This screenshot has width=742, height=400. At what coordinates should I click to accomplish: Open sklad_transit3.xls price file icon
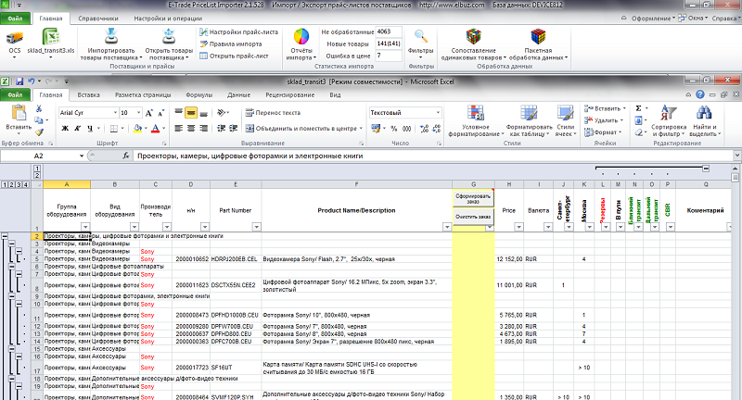coord(51,37)
